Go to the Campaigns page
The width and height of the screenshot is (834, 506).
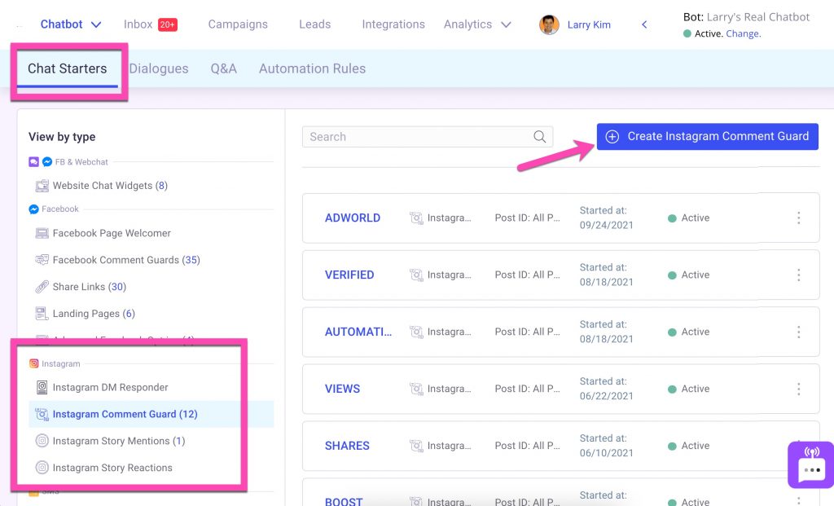tap(238, 24)
